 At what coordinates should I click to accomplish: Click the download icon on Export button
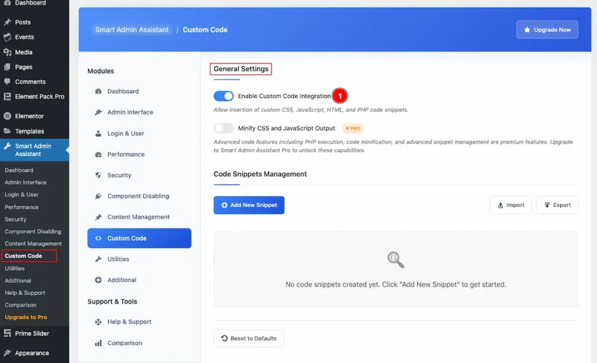pos(547,205)
